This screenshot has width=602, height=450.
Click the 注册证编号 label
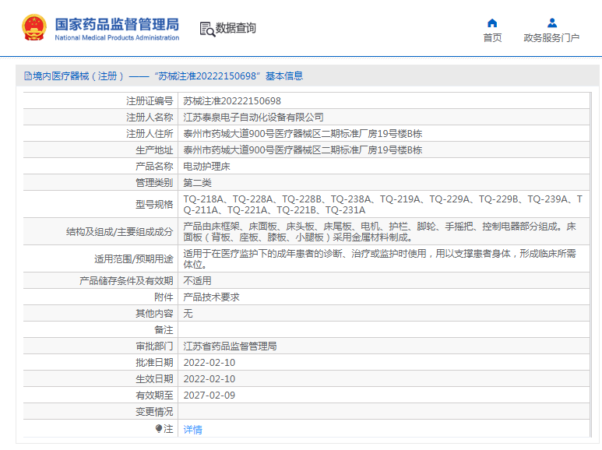[150, 101]
